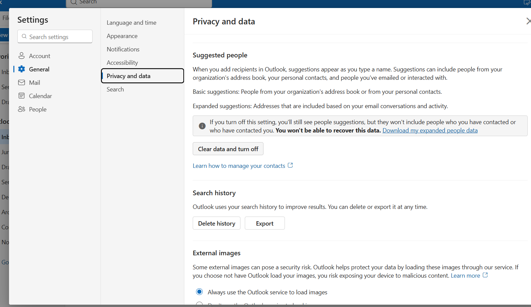
Task: Export search history with Export button
Action: tap(265, 223)
